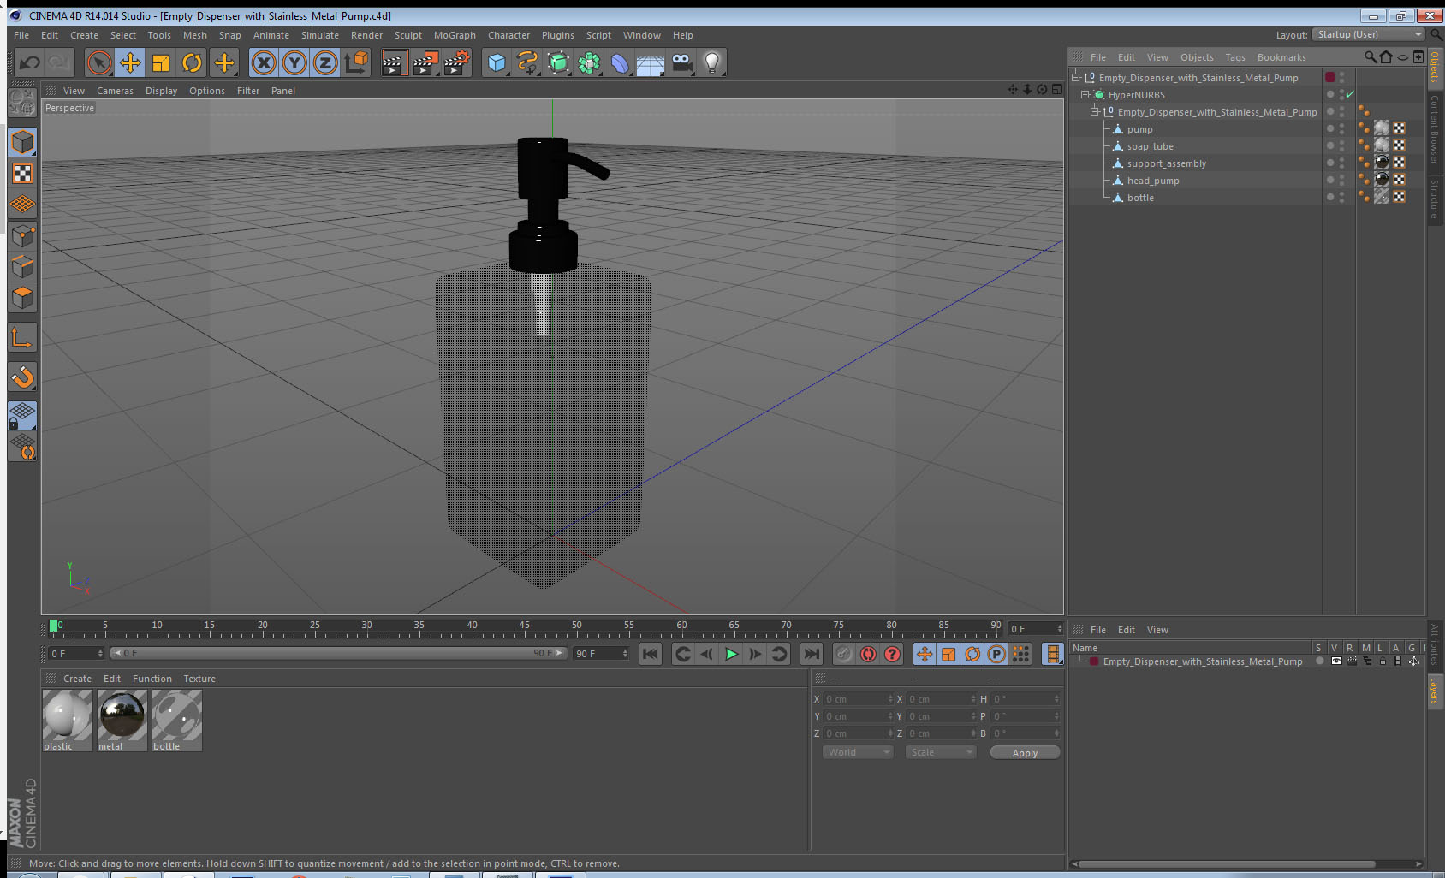Open the vertical Content Browser tab
This screenshot has width=1445, height=878.
tap(1435, 128)
